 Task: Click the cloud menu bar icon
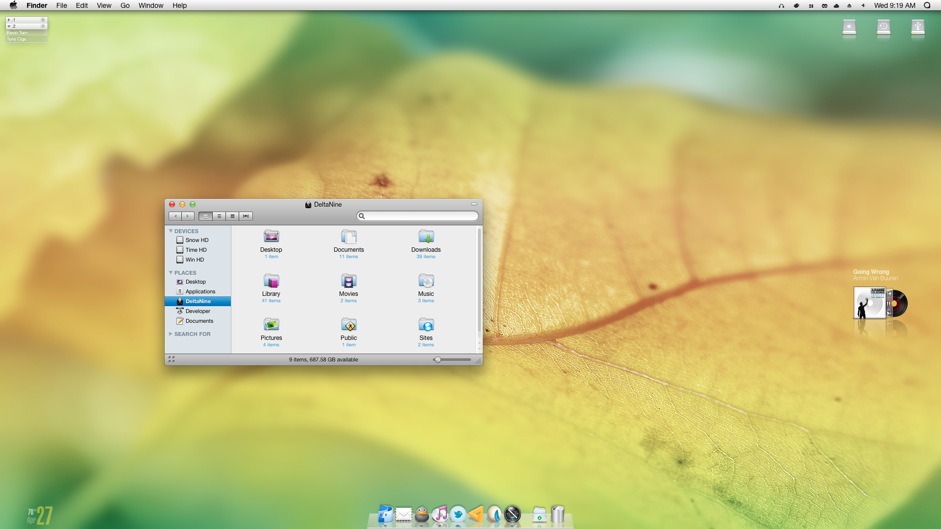836,5
